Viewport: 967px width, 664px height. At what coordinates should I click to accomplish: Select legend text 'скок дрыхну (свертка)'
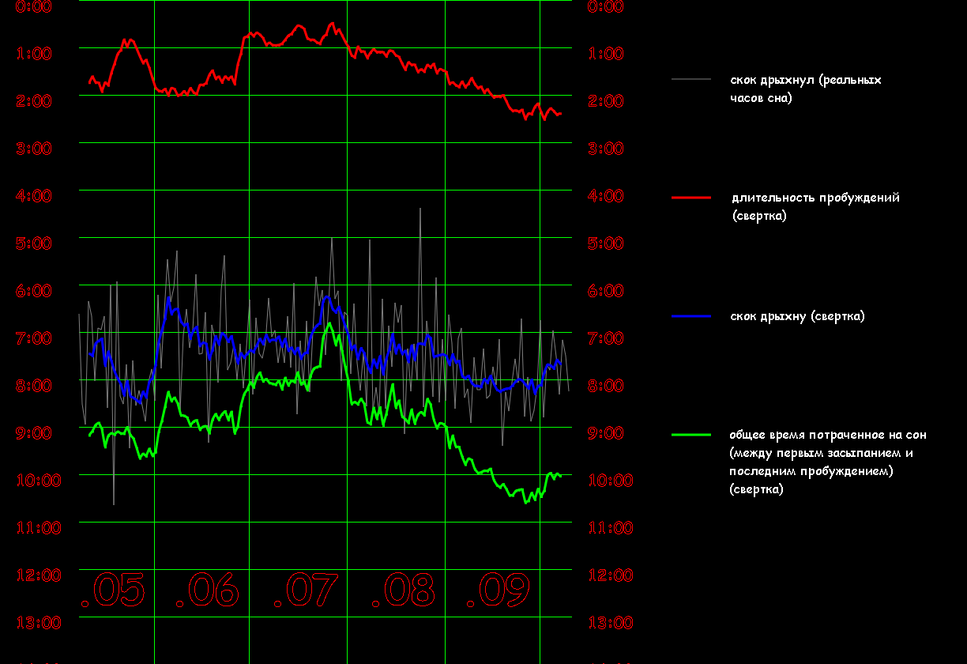[798, 316]
